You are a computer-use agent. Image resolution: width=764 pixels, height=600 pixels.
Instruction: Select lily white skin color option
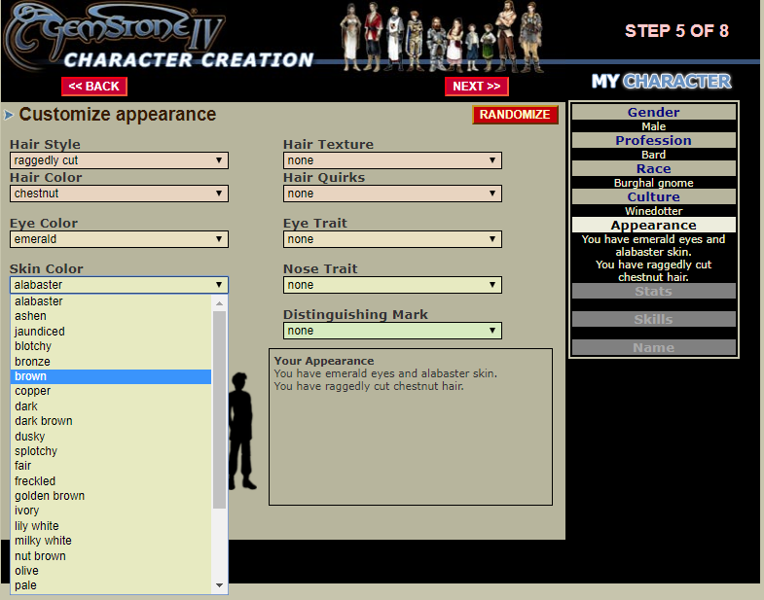pyautogui.click(x=111, y=526)
